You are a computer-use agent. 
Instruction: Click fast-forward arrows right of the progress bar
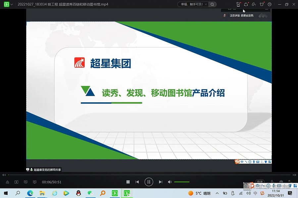294,175
